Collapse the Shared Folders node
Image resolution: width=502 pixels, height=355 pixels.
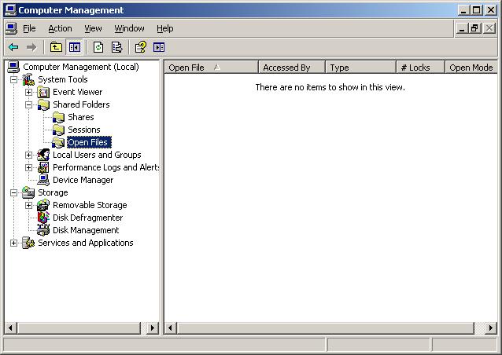(29, 104)
